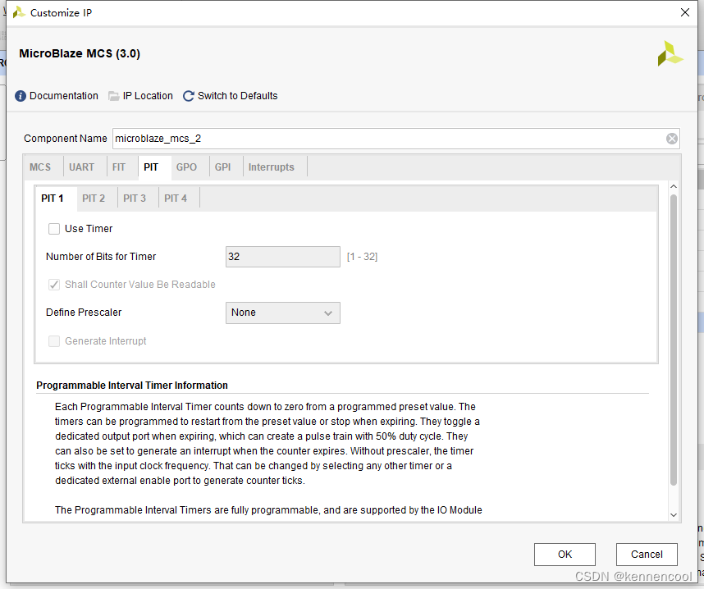Toggle the Generate Interrupt checkbox
The image size is (704, 589).
[54, 341]
